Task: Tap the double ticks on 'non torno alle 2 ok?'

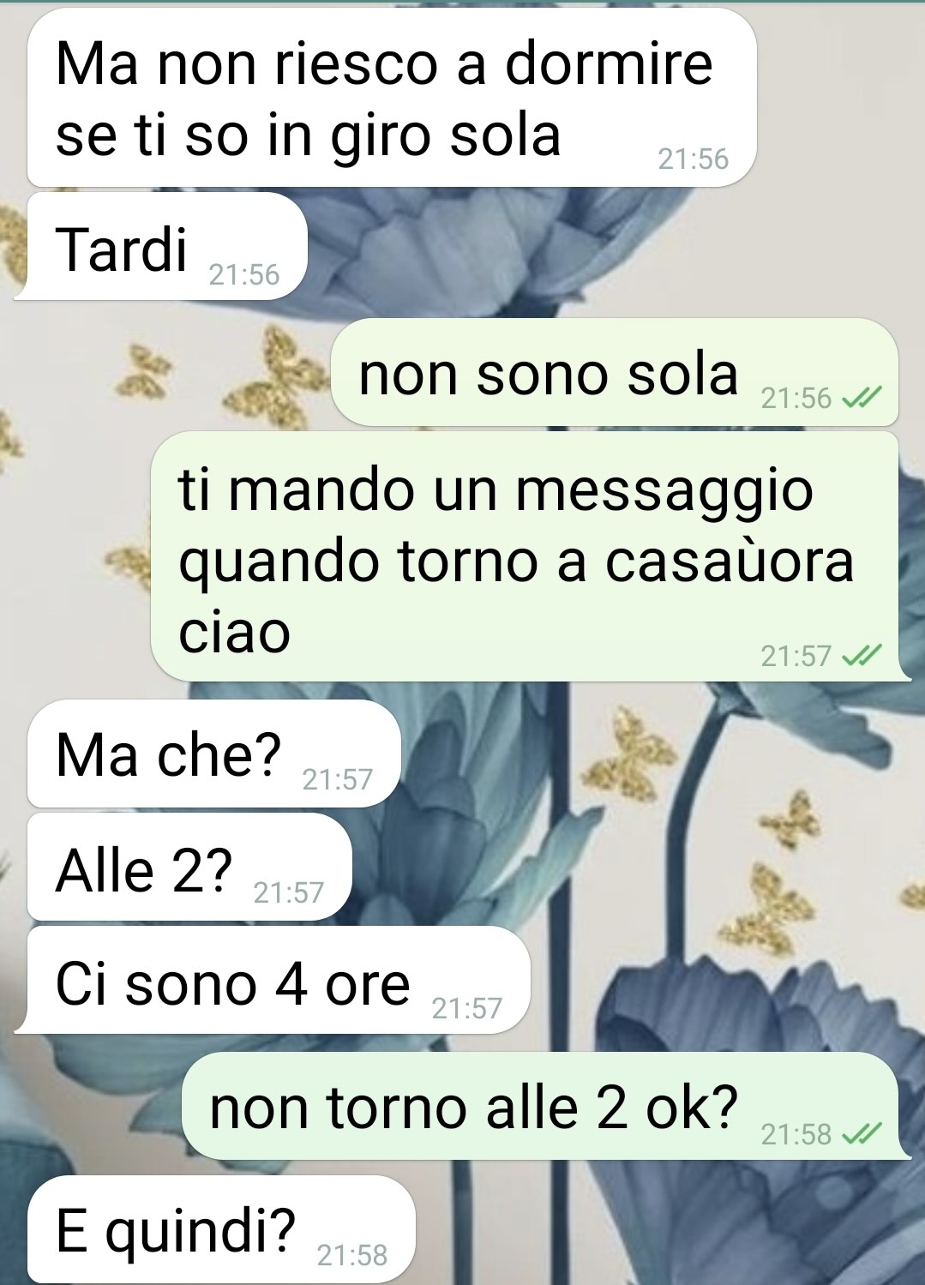Action: [x=862, y=1134]
